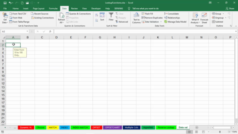Select the OFFSETCHART sheet tab

(112, 128)
